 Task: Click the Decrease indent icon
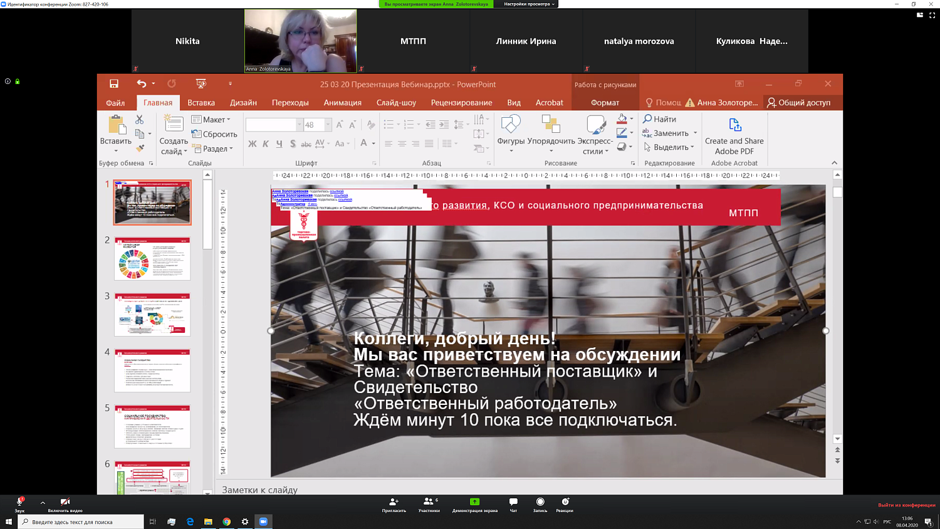coord(430,125)
